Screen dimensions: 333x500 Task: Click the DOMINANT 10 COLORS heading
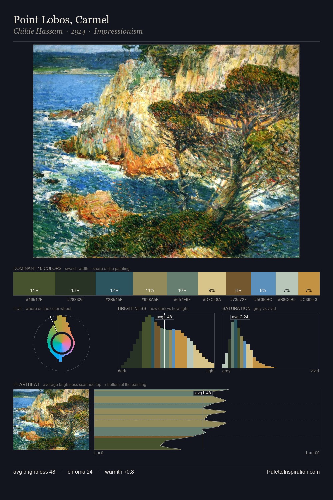click(37, 268)
